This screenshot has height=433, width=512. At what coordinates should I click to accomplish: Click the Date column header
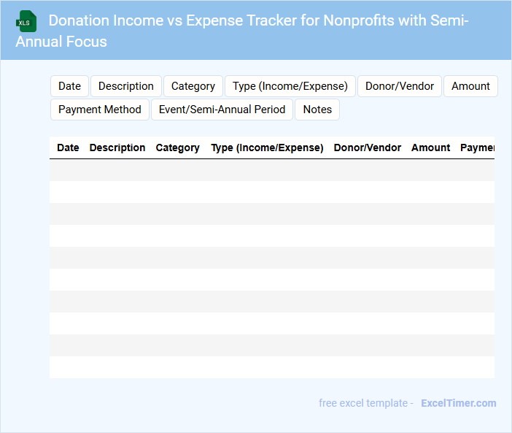(x=68, y=147)
